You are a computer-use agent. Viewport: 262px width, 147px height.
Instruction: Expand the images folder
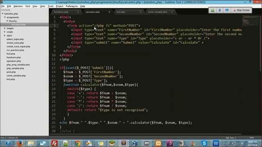point(5,28)
